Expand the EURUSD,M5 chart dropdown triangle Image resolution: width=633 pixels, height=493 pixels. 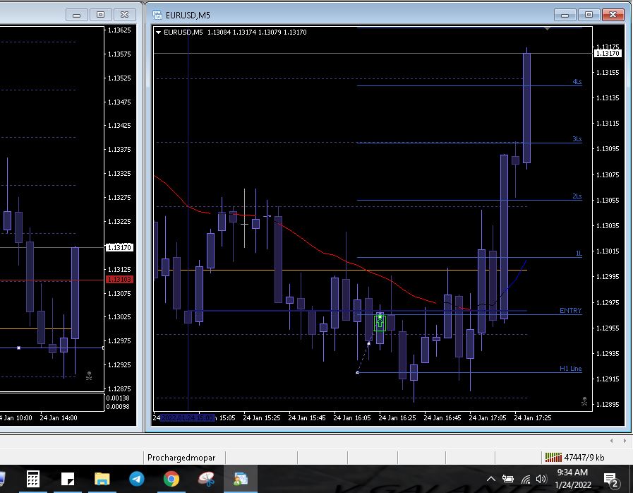coord(158,32)
